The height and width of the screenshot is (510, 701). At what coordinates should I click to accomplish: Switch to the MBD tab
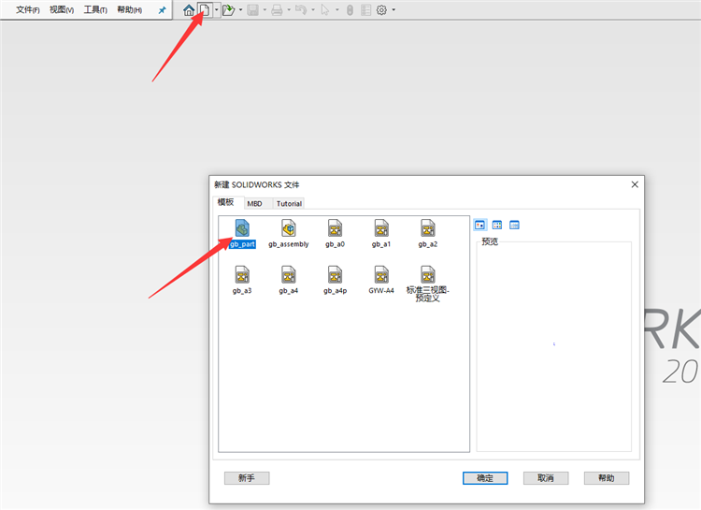click(x=255, y=204)
